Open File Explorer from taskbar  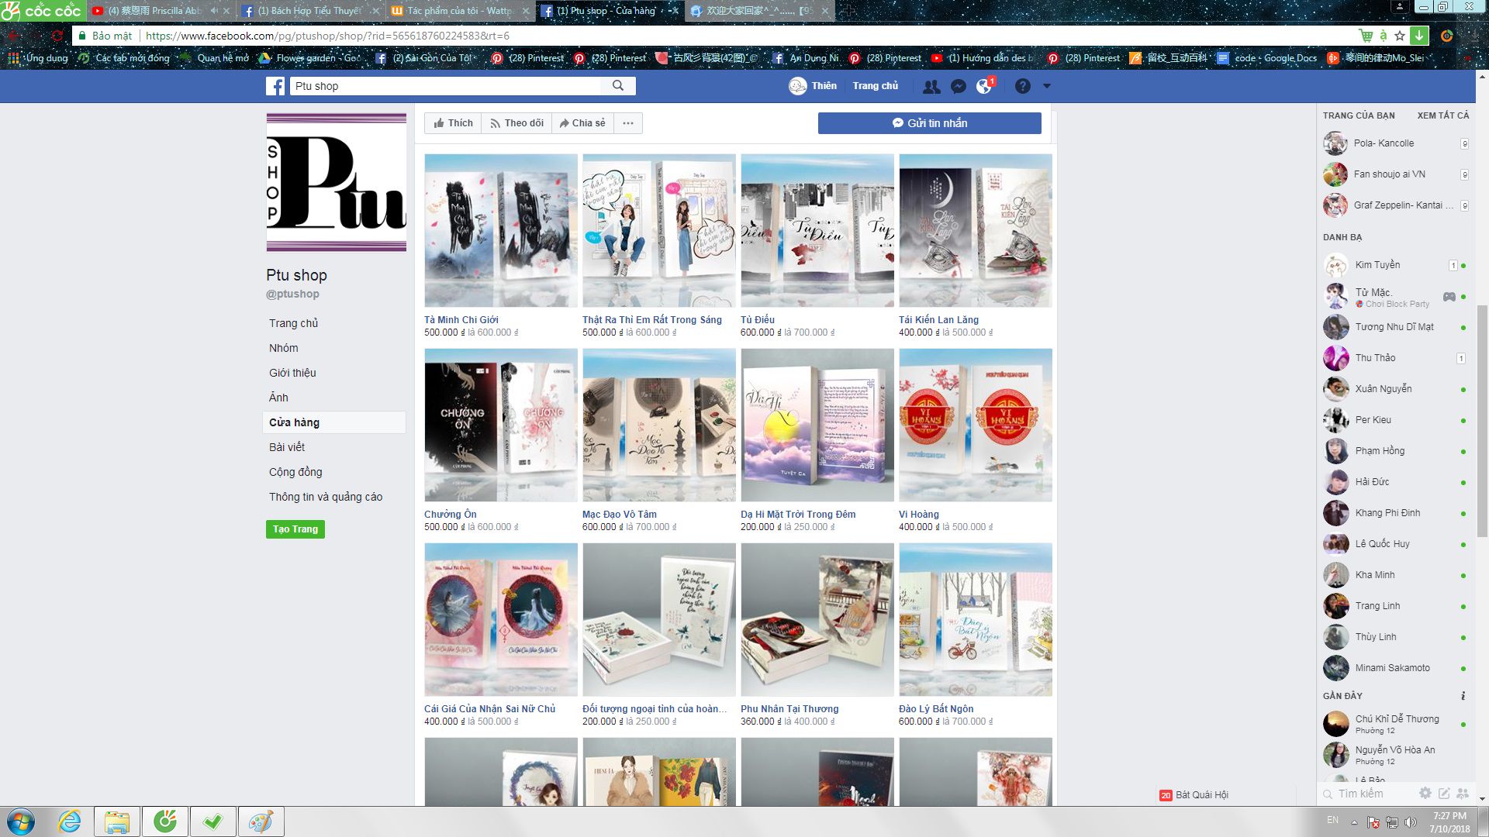[117, 821]
